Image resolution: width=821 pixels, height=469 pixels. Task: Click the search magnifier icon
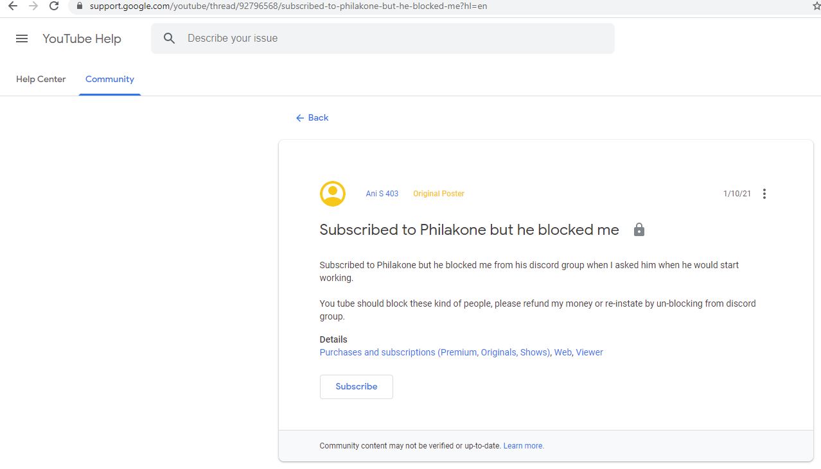[x=170, y=38]
